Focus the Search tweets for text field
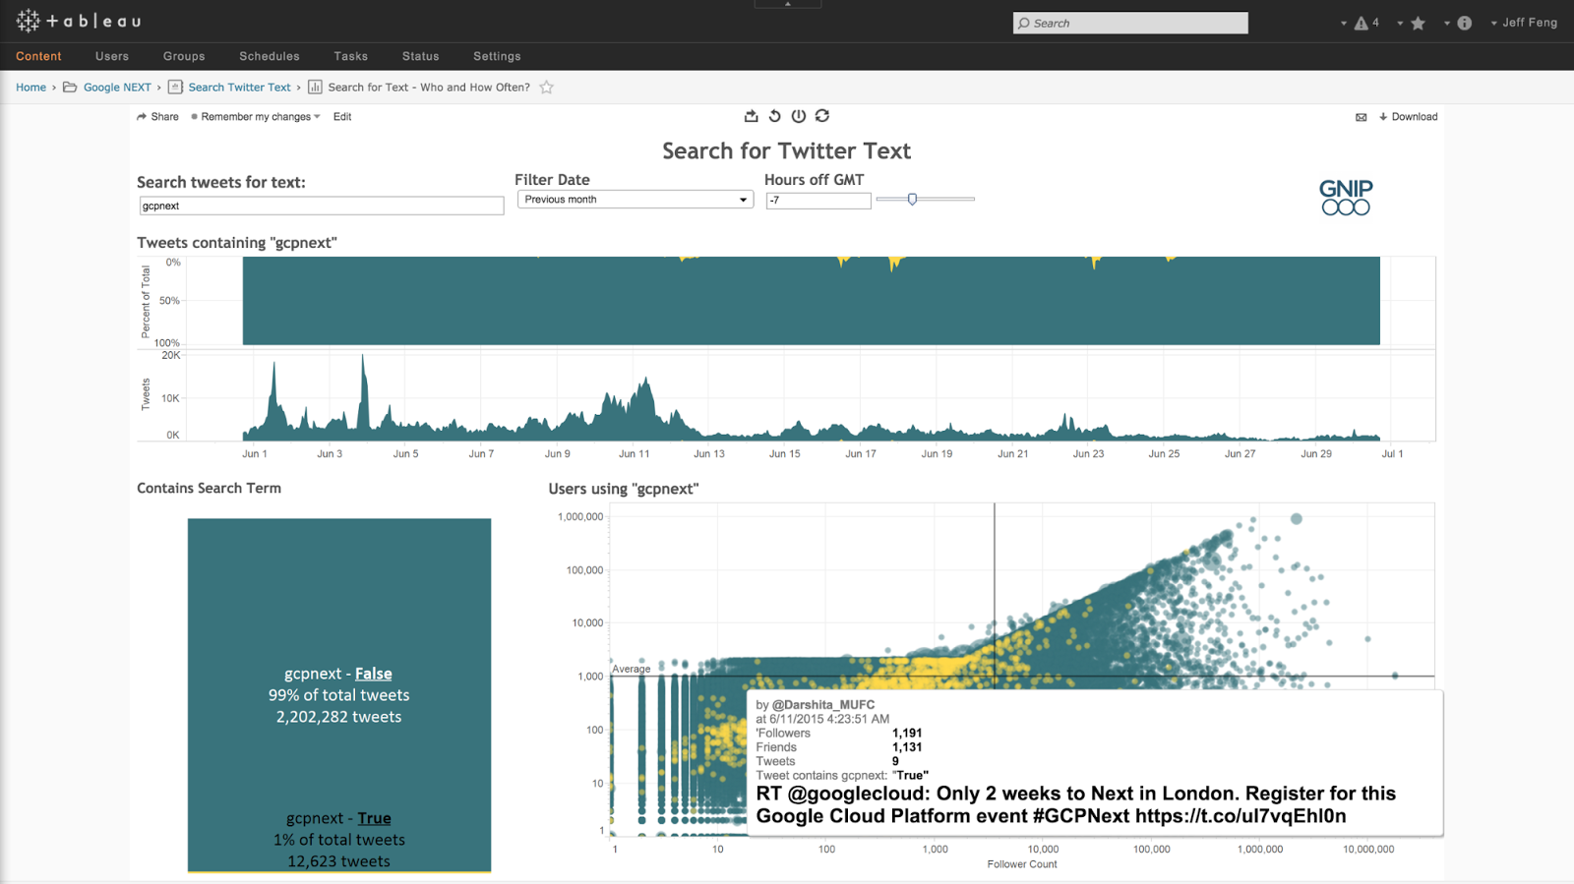 (322, 206)
